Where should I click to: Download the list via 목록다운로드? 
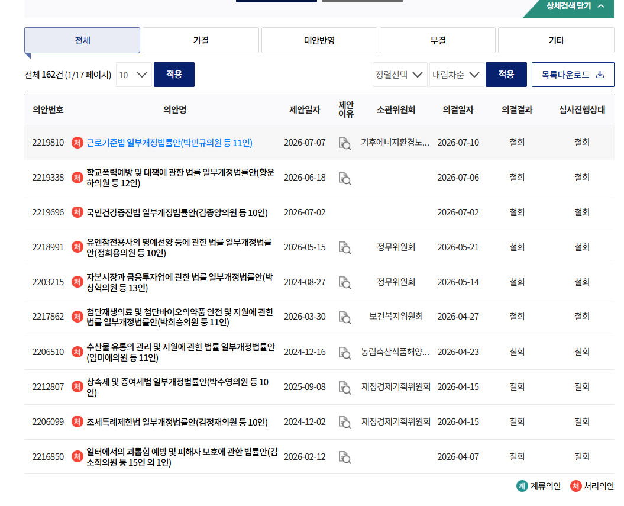pyautogui.click(x=573, y=75)
